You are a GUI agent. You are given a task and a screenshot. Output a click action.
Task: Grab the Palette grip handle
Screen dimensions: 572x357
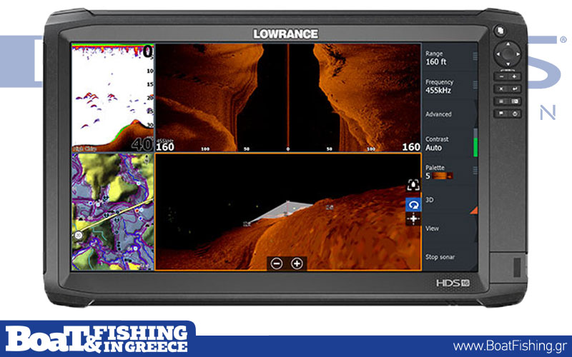click(475, 170)
